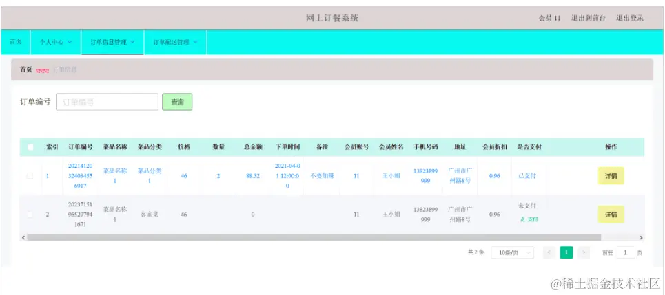Open the 个人中心 menu
Image resolution: width=665 pixels, height=295 pixels.
click(x=56, y=43)
